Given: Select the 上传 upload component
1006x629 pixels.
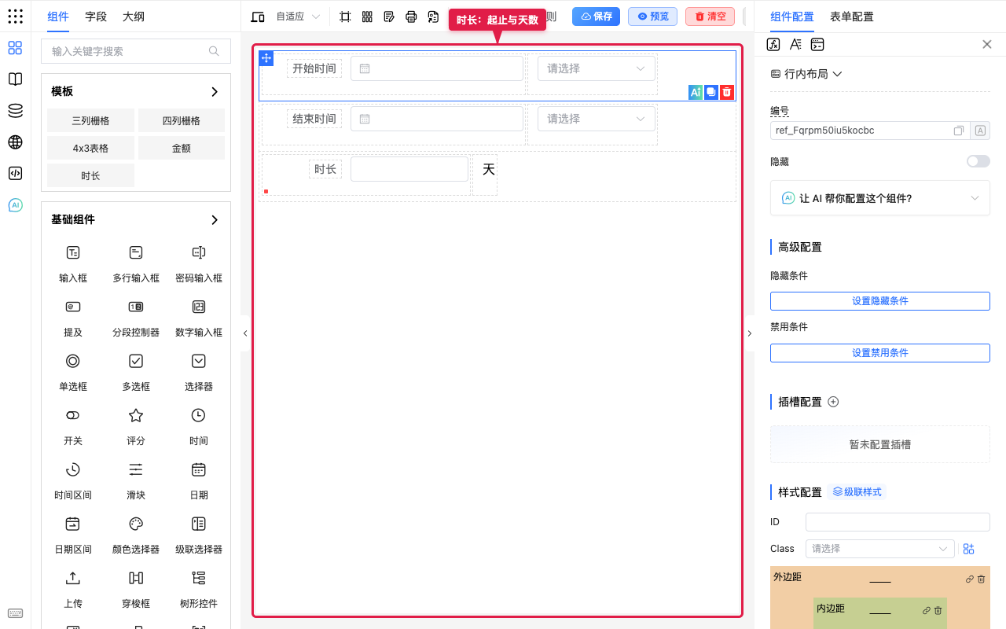Looking at the screenshot, I should coord(73,588).
